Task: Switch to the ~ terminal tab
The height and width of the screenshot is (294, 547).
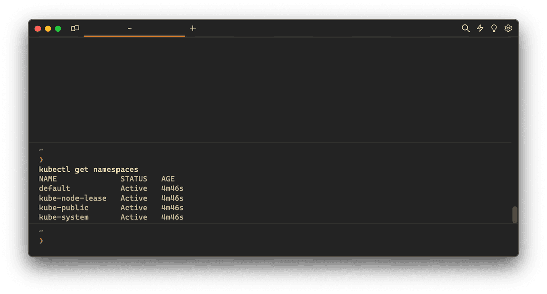Action: (130, 29)
